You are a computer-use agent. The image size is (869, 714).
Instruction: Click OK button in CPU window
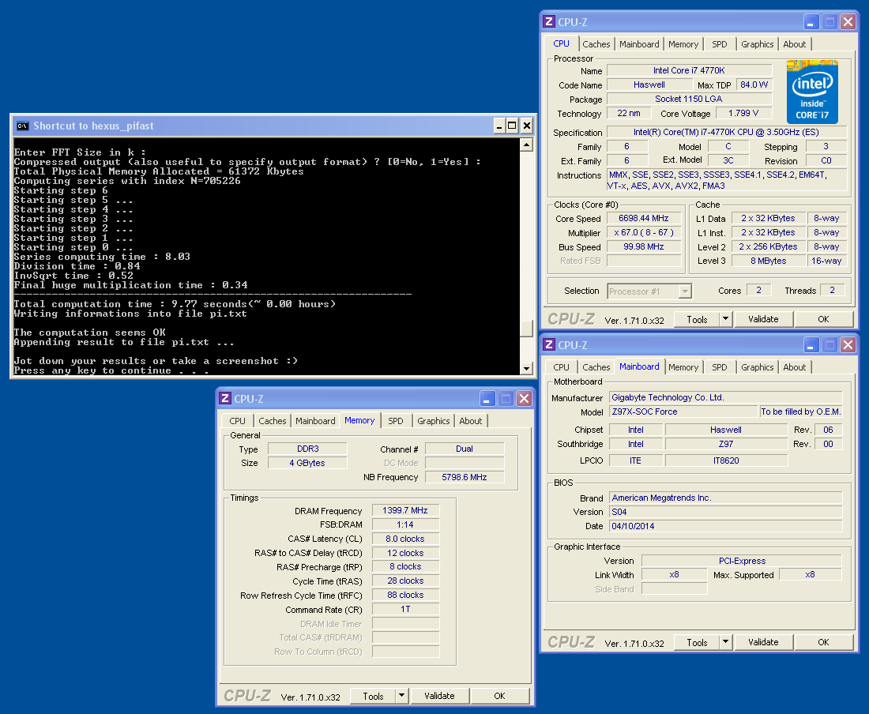[823, 319]
